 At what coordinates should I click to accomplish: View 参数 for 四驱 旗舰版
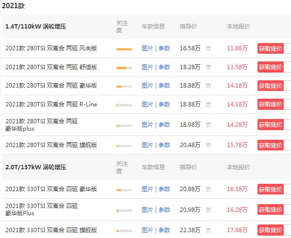164,230
